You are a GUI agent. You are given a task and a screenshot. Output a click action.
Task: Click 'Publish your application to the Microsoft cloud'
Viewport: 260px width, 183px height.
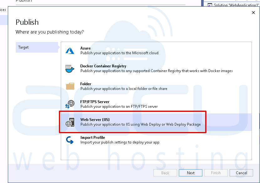tap(119, 53)
